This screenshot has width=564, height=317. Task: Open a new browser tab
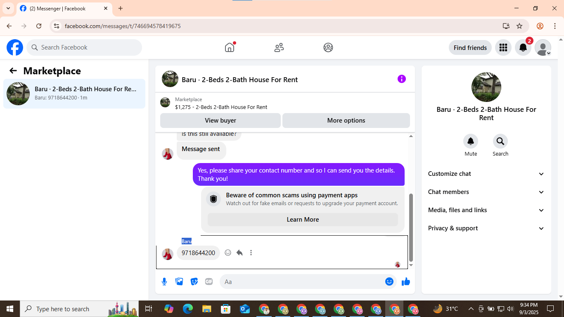point(121,8)
